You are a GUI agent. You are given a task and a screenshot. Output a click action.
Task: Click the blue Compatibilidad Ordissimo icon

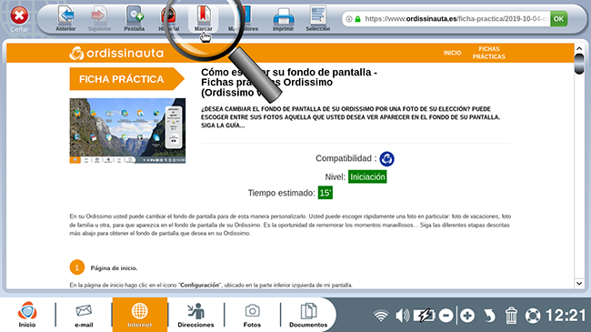click(x=386, y=159)
